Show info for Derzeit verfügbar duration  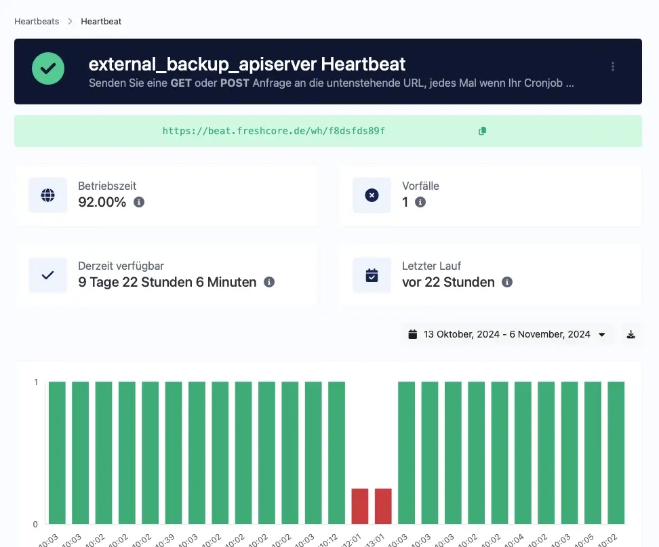pyautogui.click(x=269, y=282)
